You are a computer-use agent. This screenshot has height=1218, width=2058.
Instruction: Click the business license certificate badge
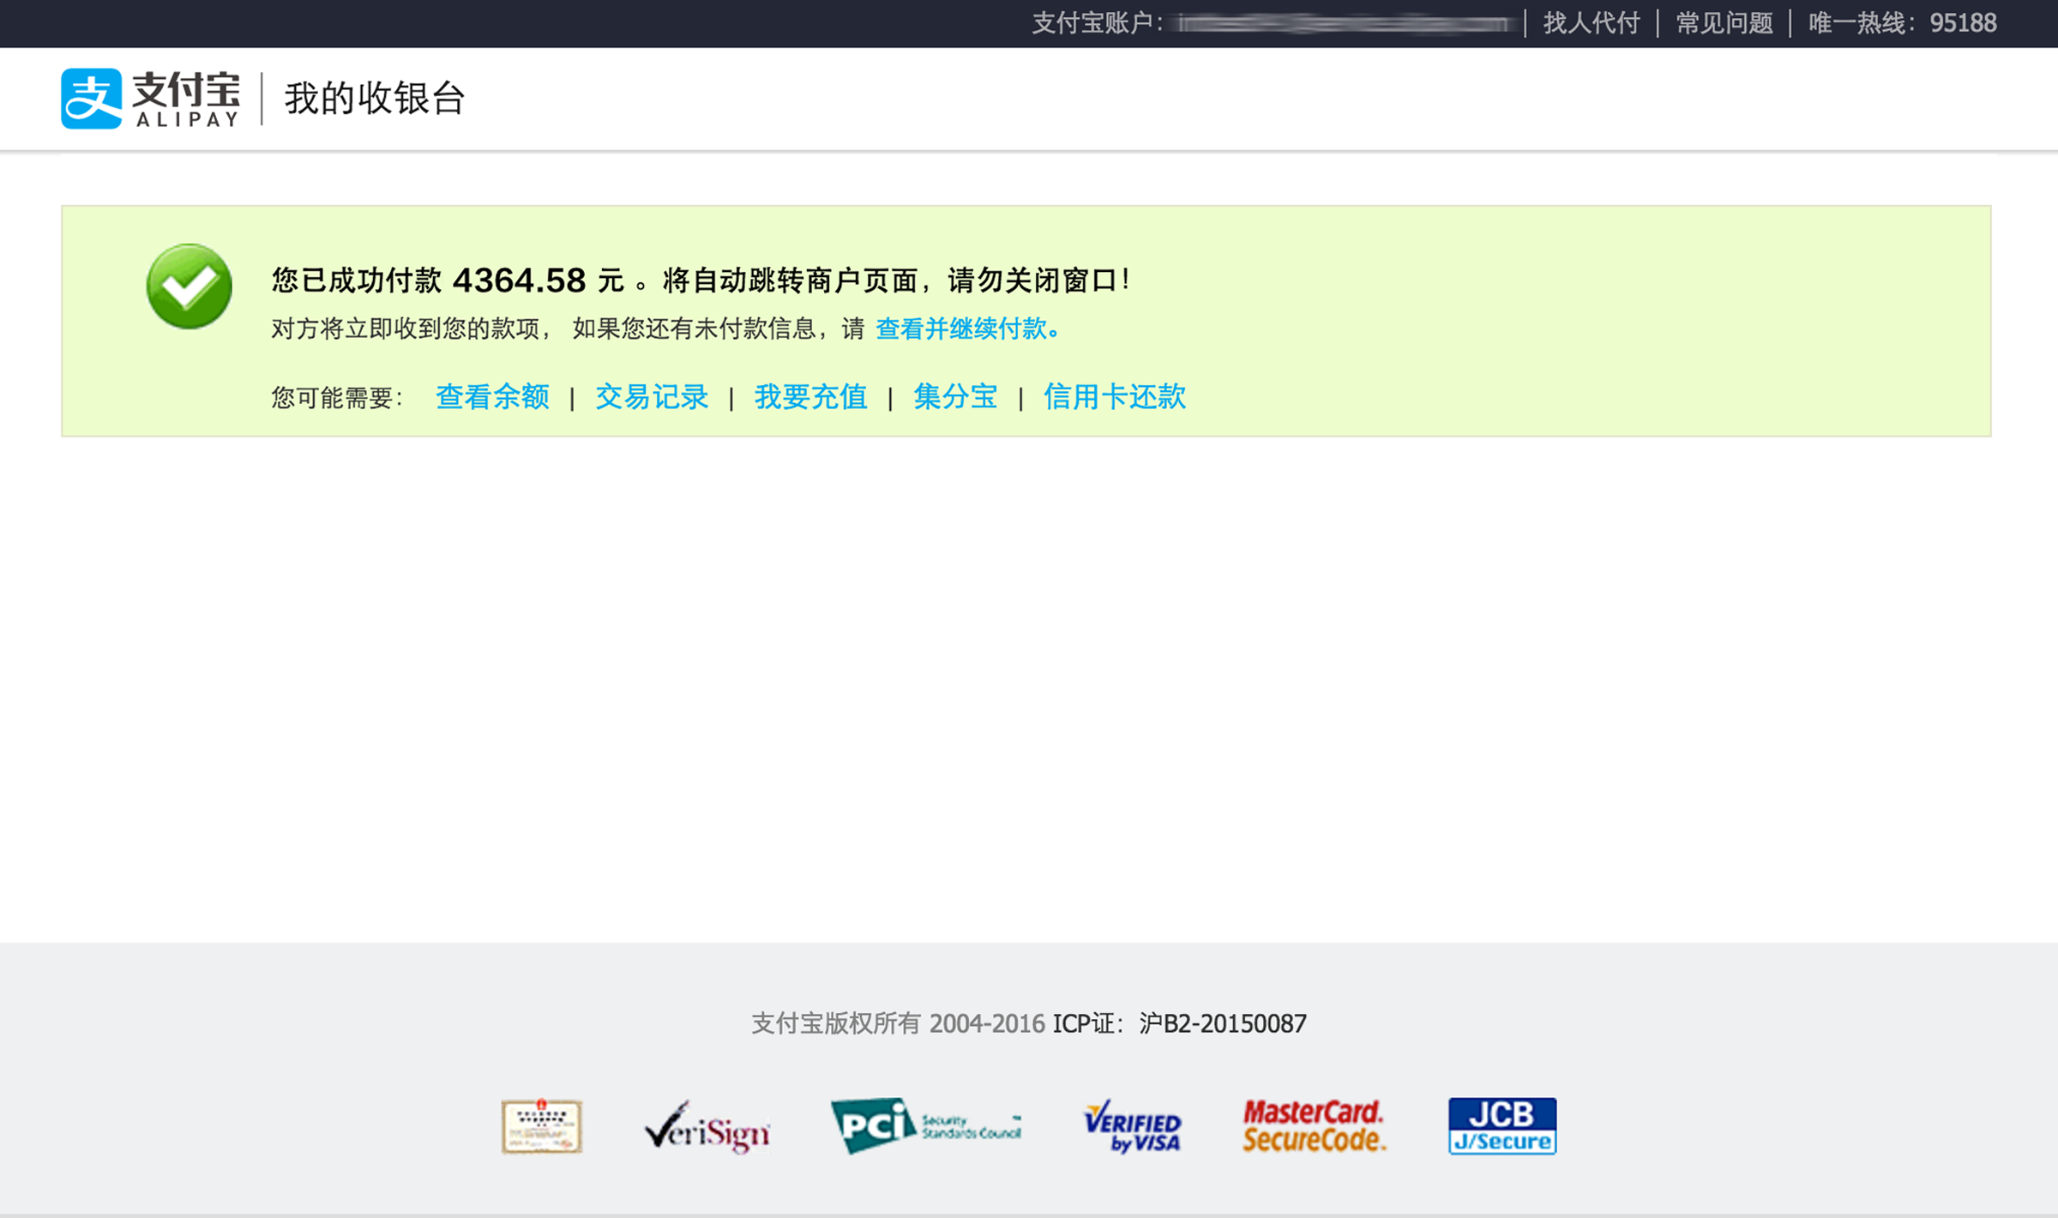(540, 1128)
